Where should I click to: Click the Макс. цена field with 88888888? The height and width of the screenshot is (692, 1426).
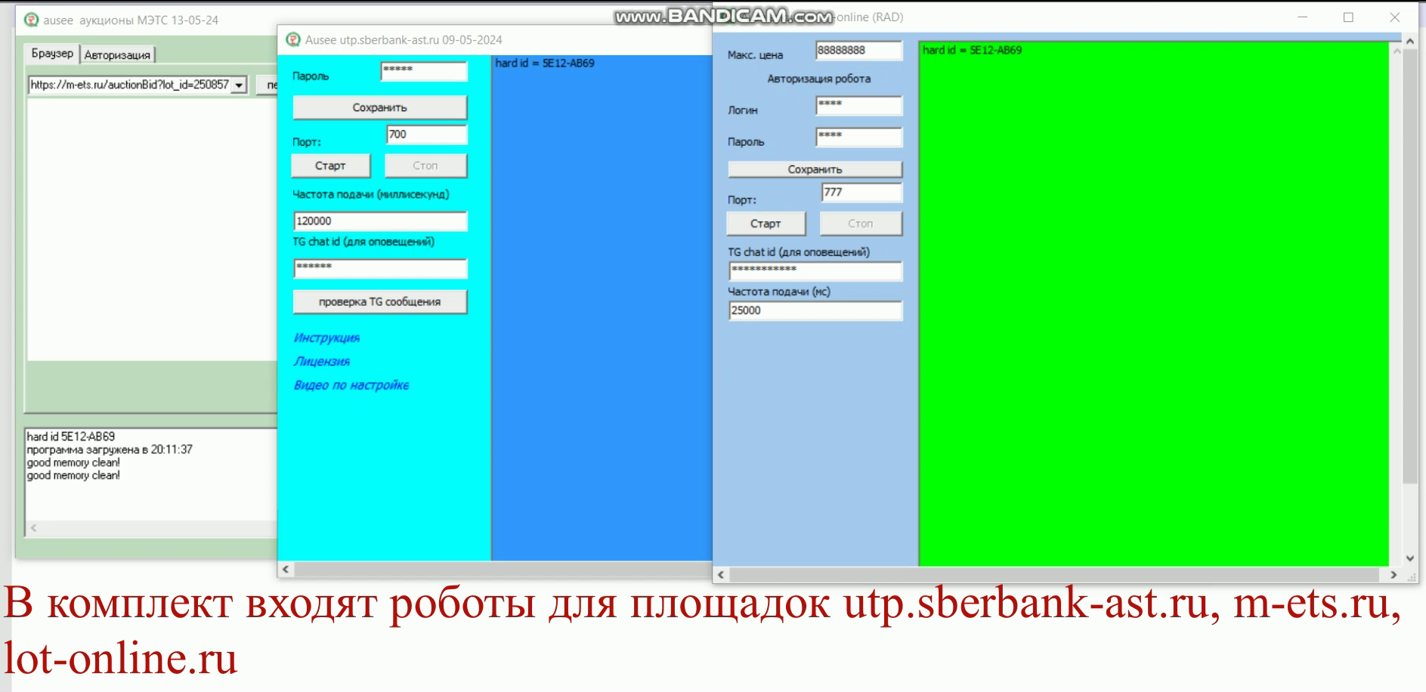(x=859, y=51)
